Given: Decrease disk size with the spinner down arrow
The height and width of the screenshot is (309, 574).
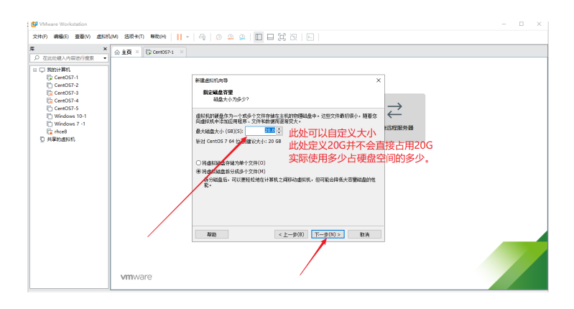Looking at the screenshot, I should click(279, 133).
